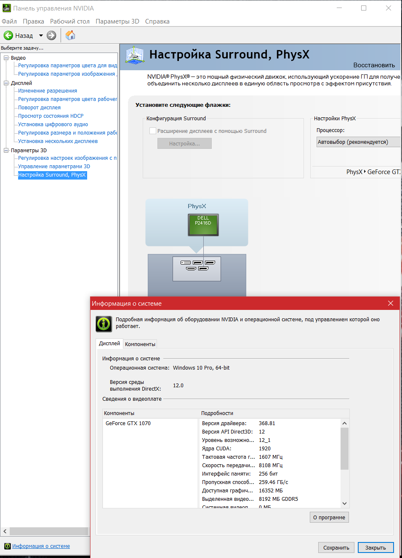Viewport: 402px width, 558px height.
Task: Switch to the Дисплей tab in dialog
Action: pyautogui.click(x=109, y=344)
